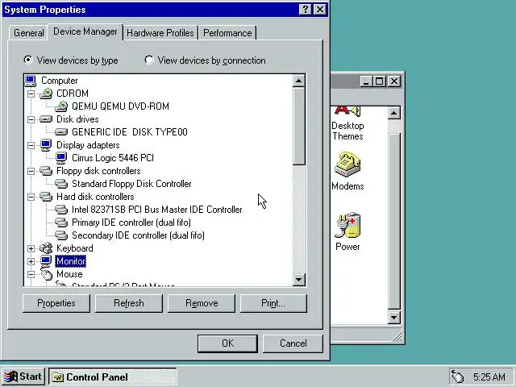Click device list scrollbar down arrow
This screenshot has height=387, width=516.
pyautogui.click(x=299, y=280)
